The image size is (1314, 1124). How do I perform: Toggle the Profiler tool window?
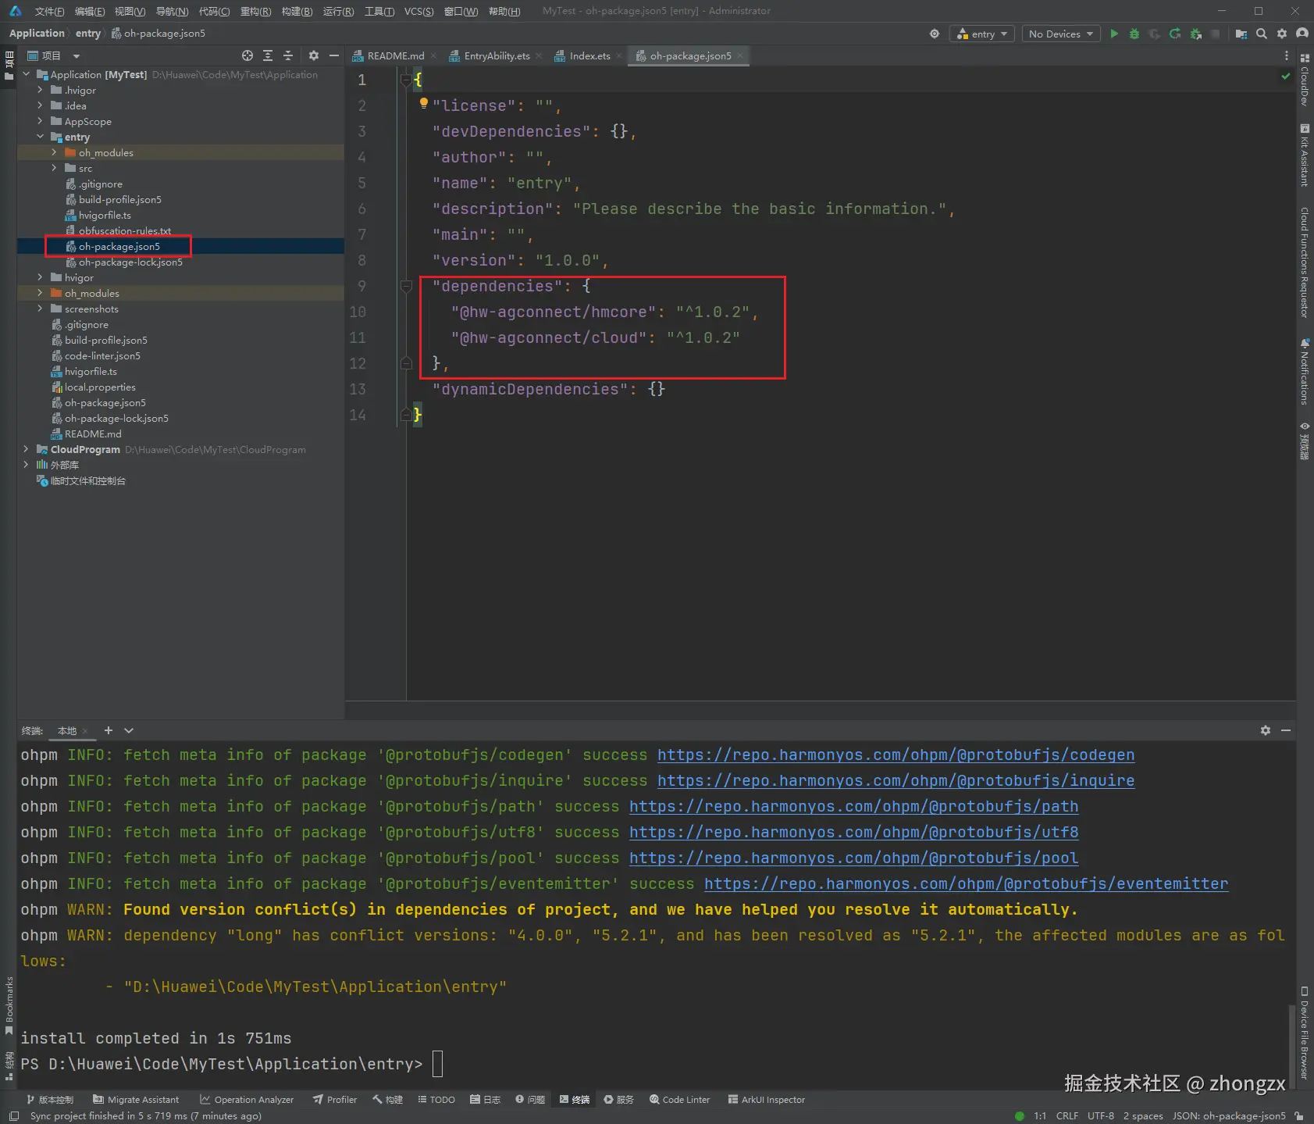(335, 1099)
